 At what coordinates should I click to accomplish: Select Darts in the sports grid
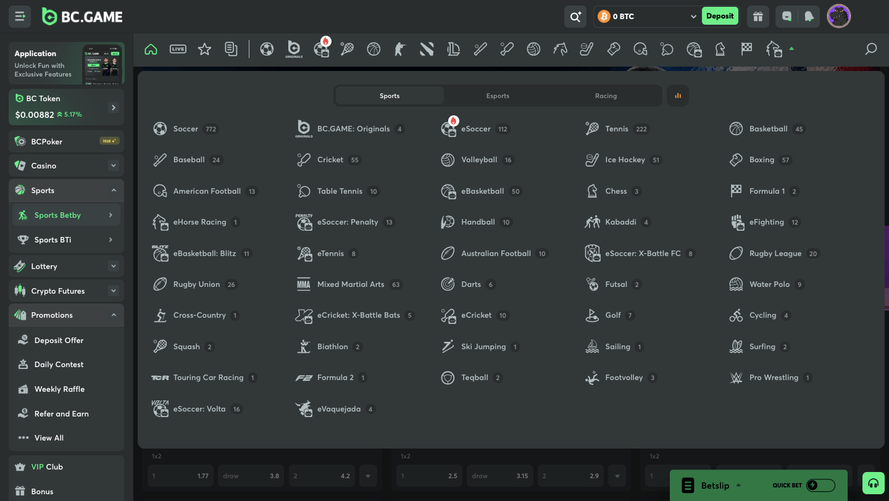tap(468, 284)
